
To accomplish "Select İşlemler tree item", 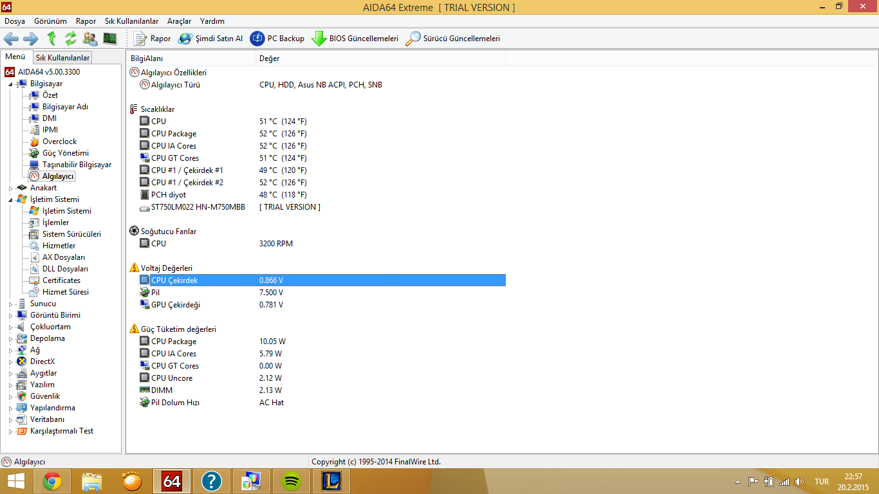I will [55, 223].
